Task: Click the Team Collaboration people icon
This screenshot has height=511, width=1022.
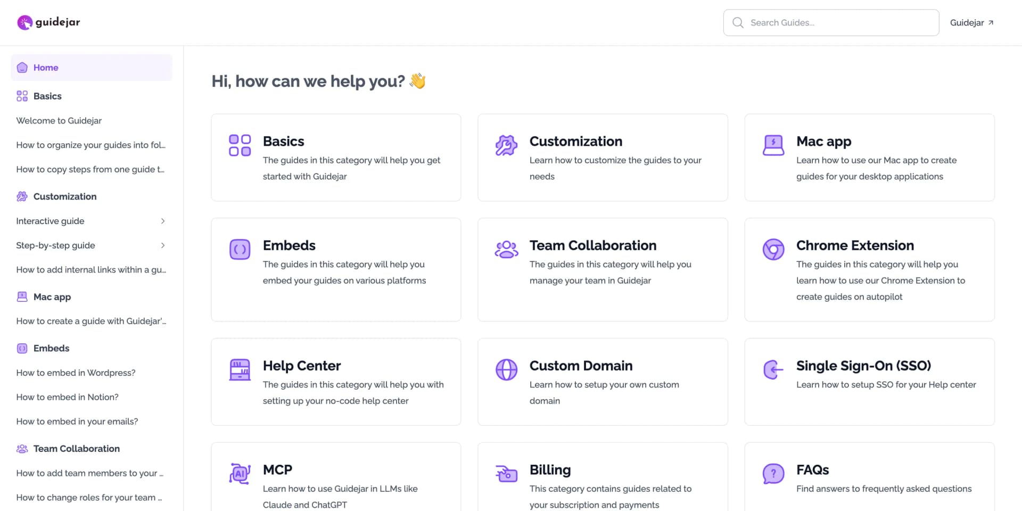Action: pyautogui.click(x=506, y=249)
